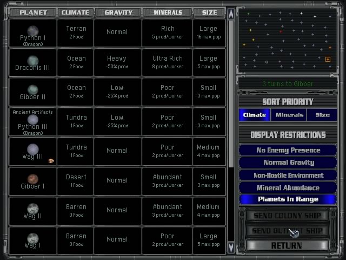Toggle Normal Gravity restriction

click(288, 162)
